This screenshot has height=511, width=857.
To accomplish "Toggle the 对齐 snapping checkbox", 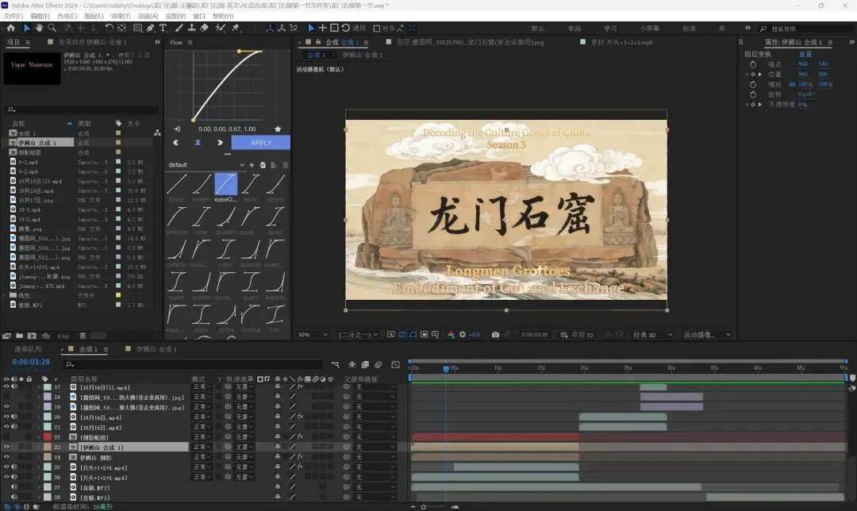I will pyautogui.click(x=376, y=28).
